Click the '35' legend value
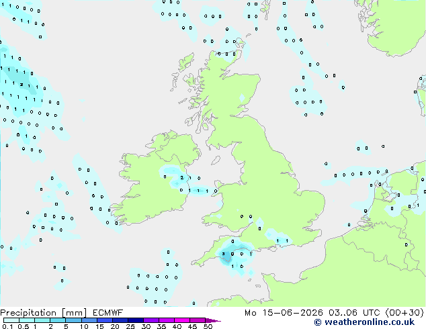The height and width of the screenshot is (329, 426). 161,326
